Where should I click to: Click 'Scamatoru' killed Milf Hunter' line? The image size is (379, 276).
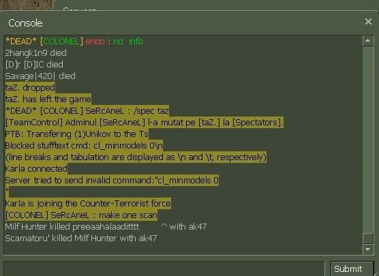81,239
